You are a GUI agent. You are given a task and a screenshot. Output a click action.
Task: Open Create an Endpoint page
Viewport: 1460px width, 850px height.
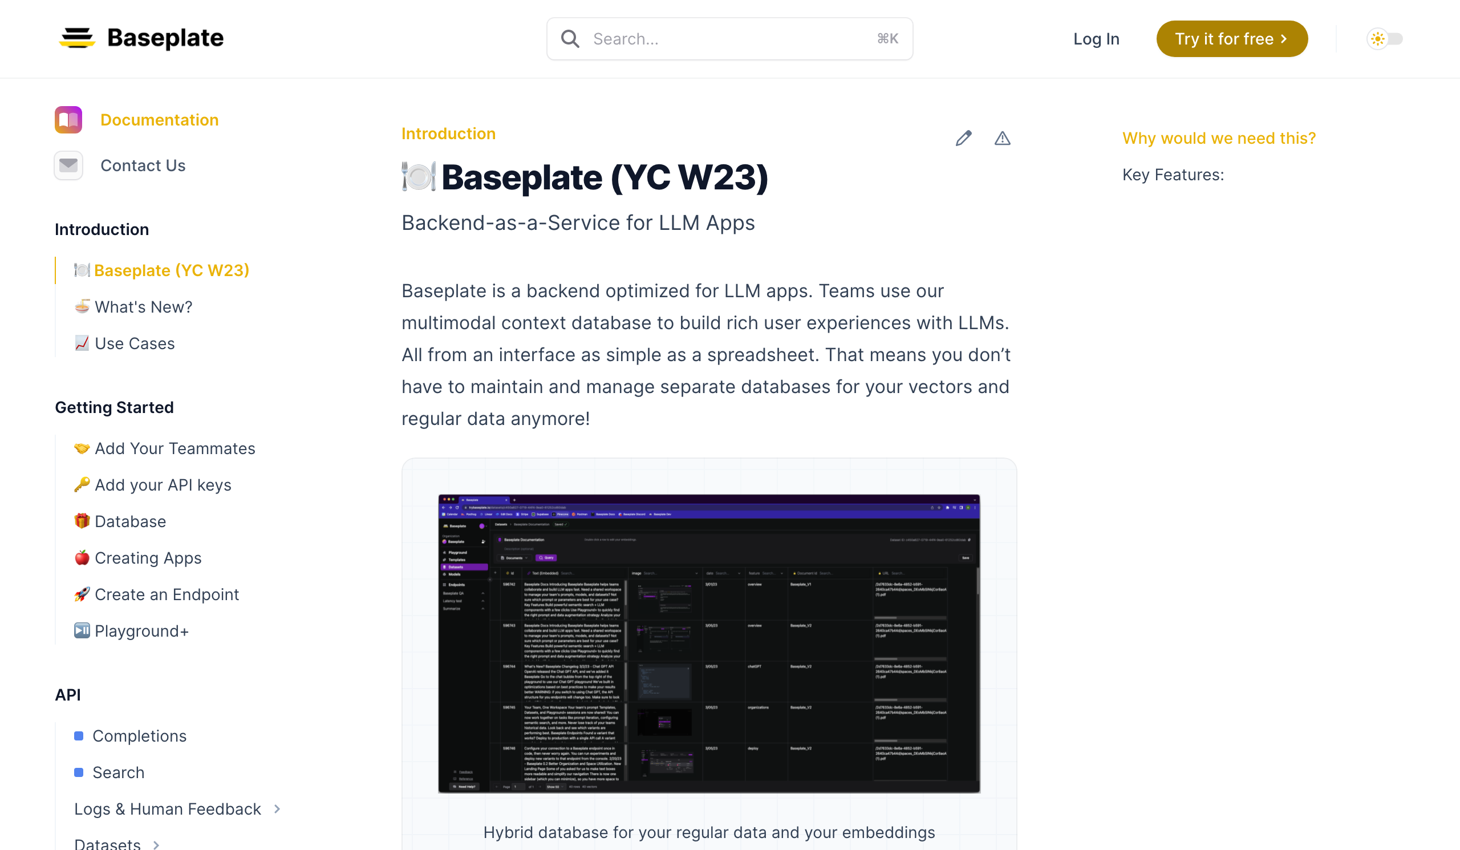[156, 594]
